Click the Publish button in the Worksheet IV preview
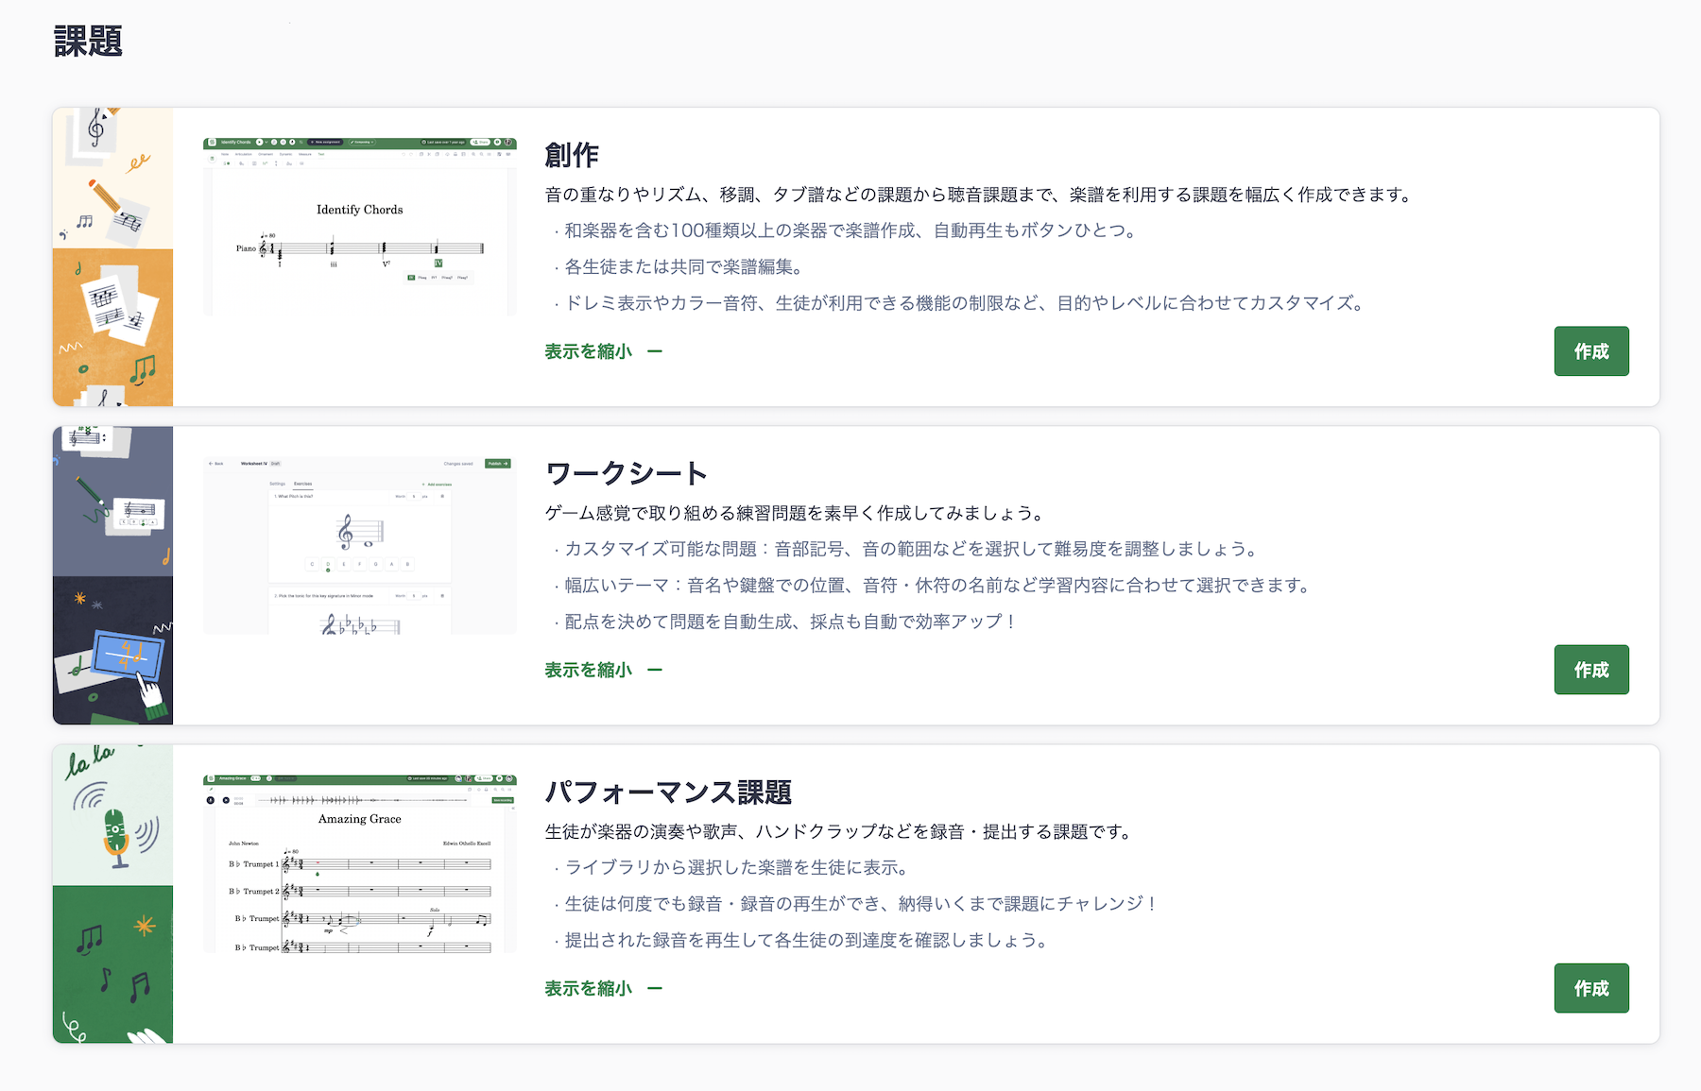 (496, 464)
